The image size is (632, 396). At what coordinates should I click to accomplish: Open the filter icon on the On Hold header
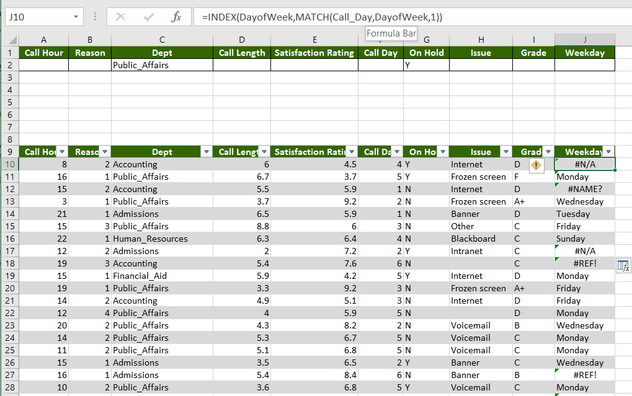[x=442, y=152]
